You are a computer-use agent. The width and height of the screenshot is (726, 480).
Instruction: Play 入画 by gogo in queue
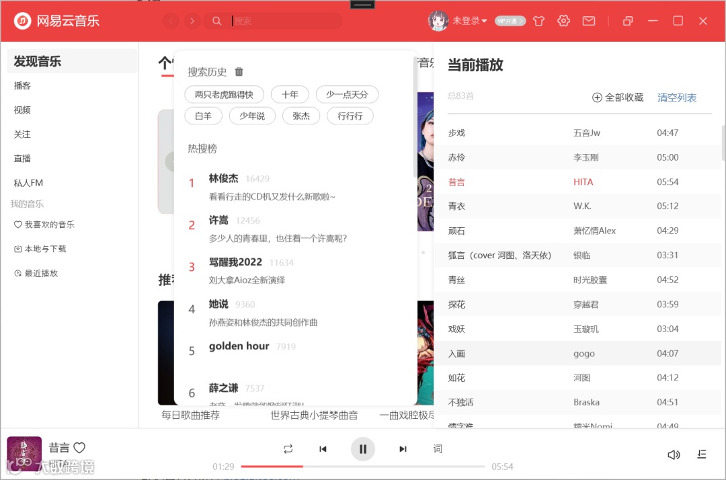point(577,353)
